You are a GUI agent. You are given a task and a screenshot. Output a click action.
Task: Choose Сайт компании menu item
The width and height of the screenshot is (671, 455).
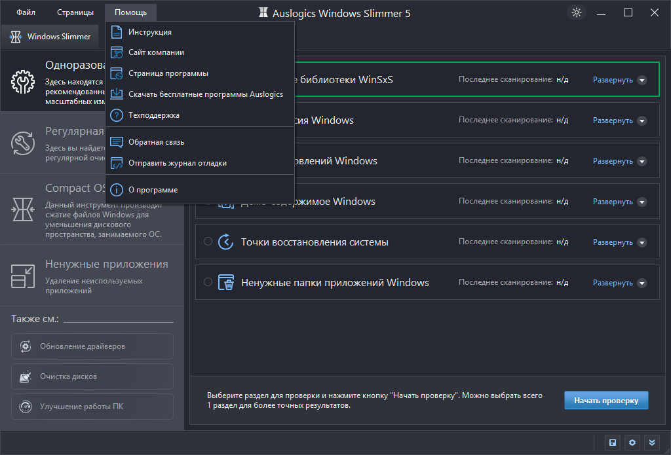(200, 52)
